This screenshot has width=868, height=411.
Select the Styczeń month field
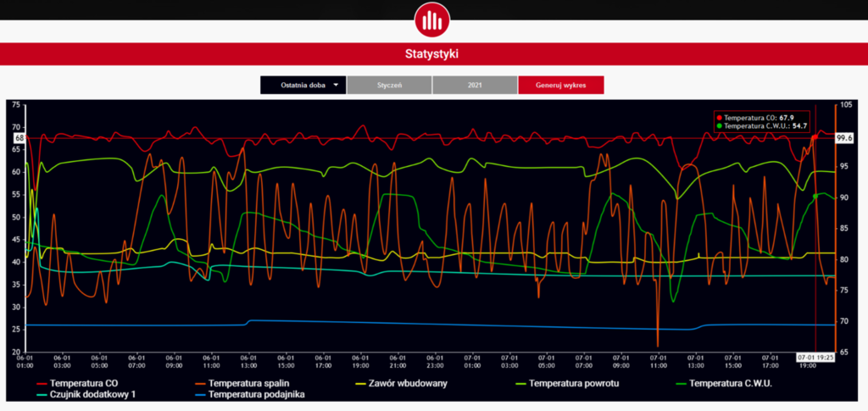pos(389,86)
